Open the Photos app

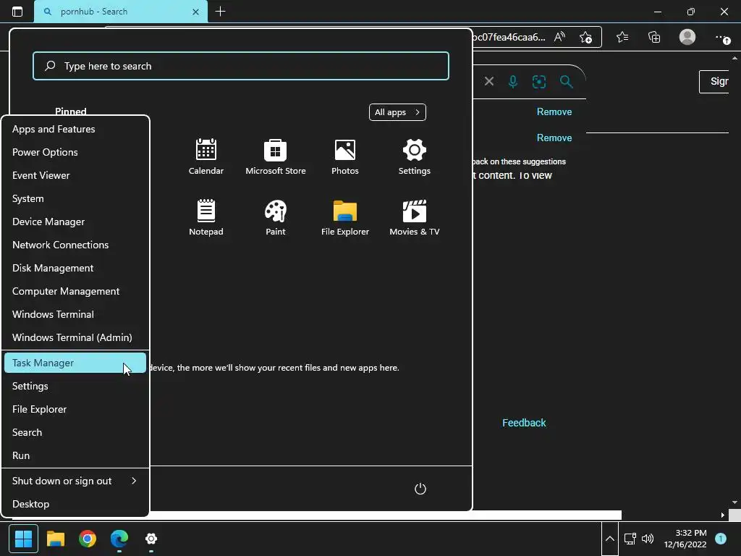344,156
